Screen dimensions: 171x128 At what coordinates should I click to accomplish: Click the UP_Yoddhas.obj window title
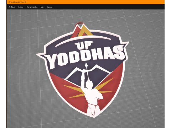click(17, 2)
